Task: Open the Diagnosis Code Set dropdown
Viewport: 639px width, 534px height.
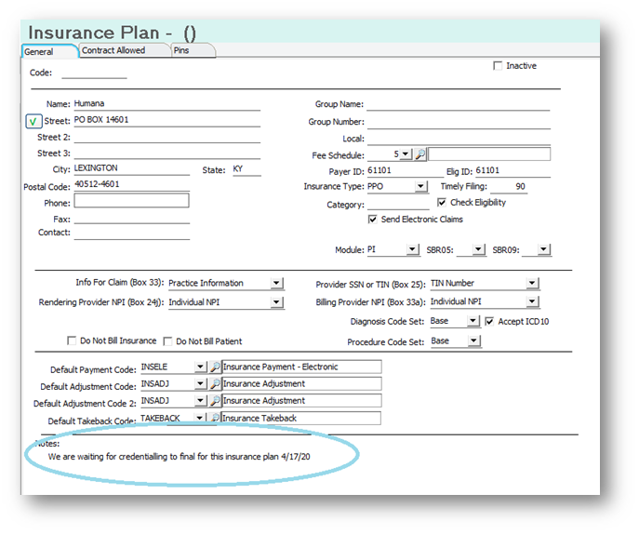Action: tap(474, 322)
